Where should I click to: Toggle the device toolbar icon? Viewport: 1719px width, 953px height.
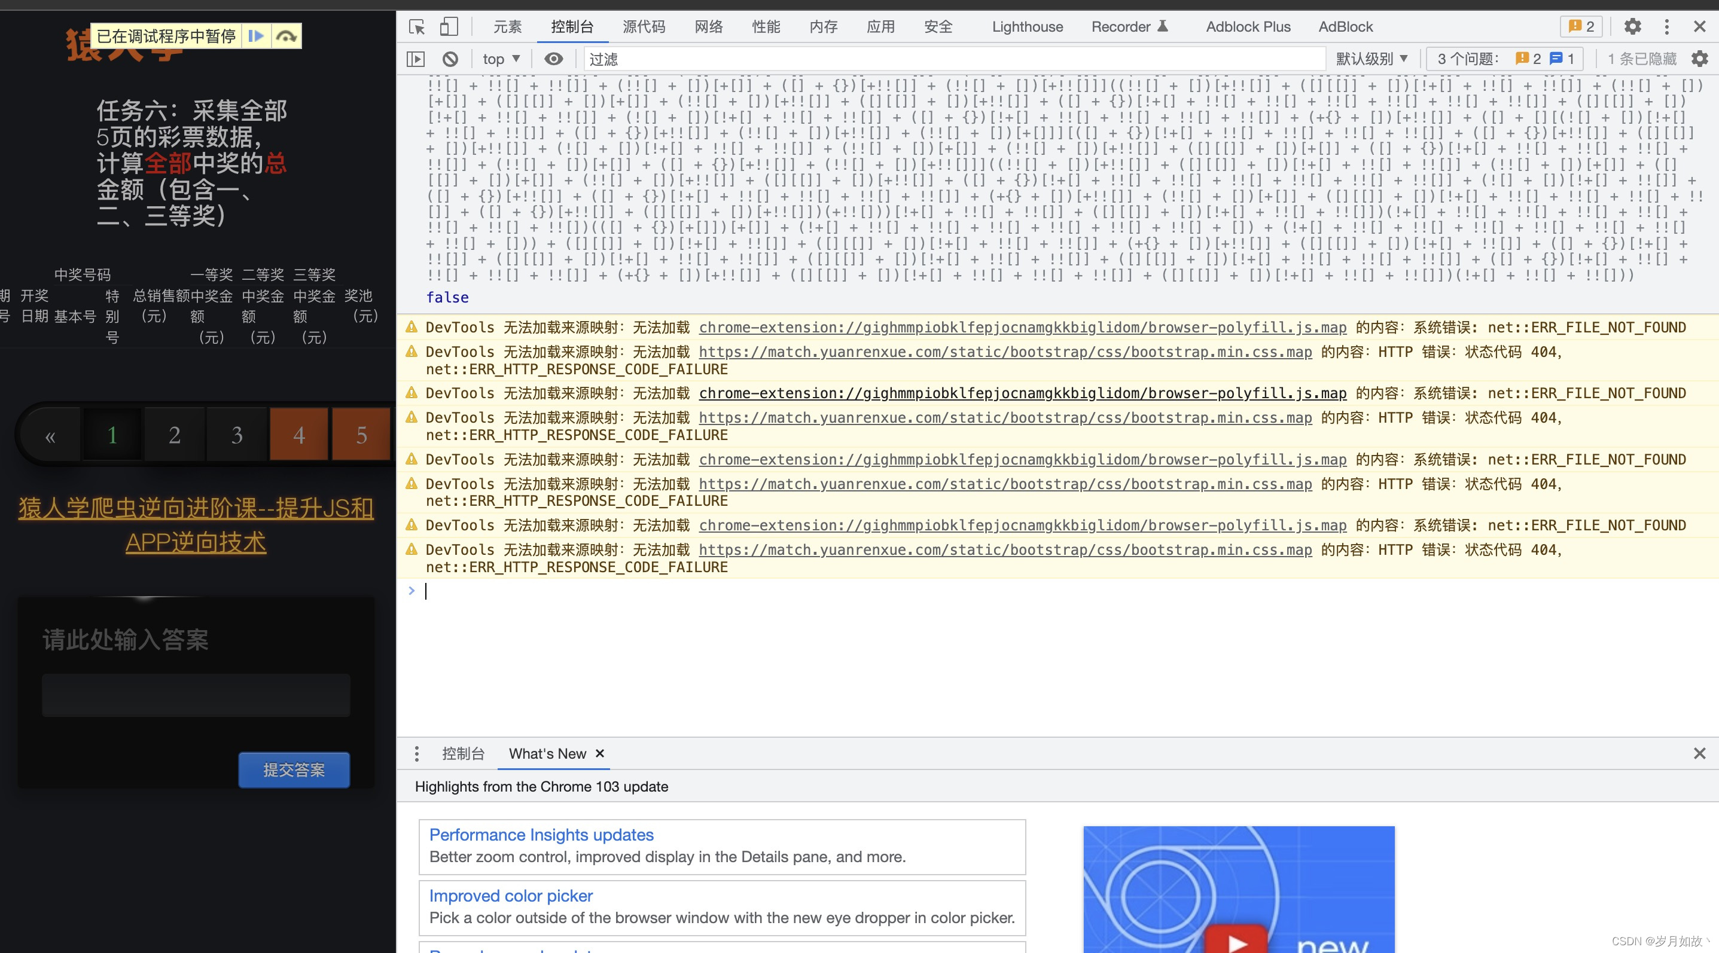(449, 27)
